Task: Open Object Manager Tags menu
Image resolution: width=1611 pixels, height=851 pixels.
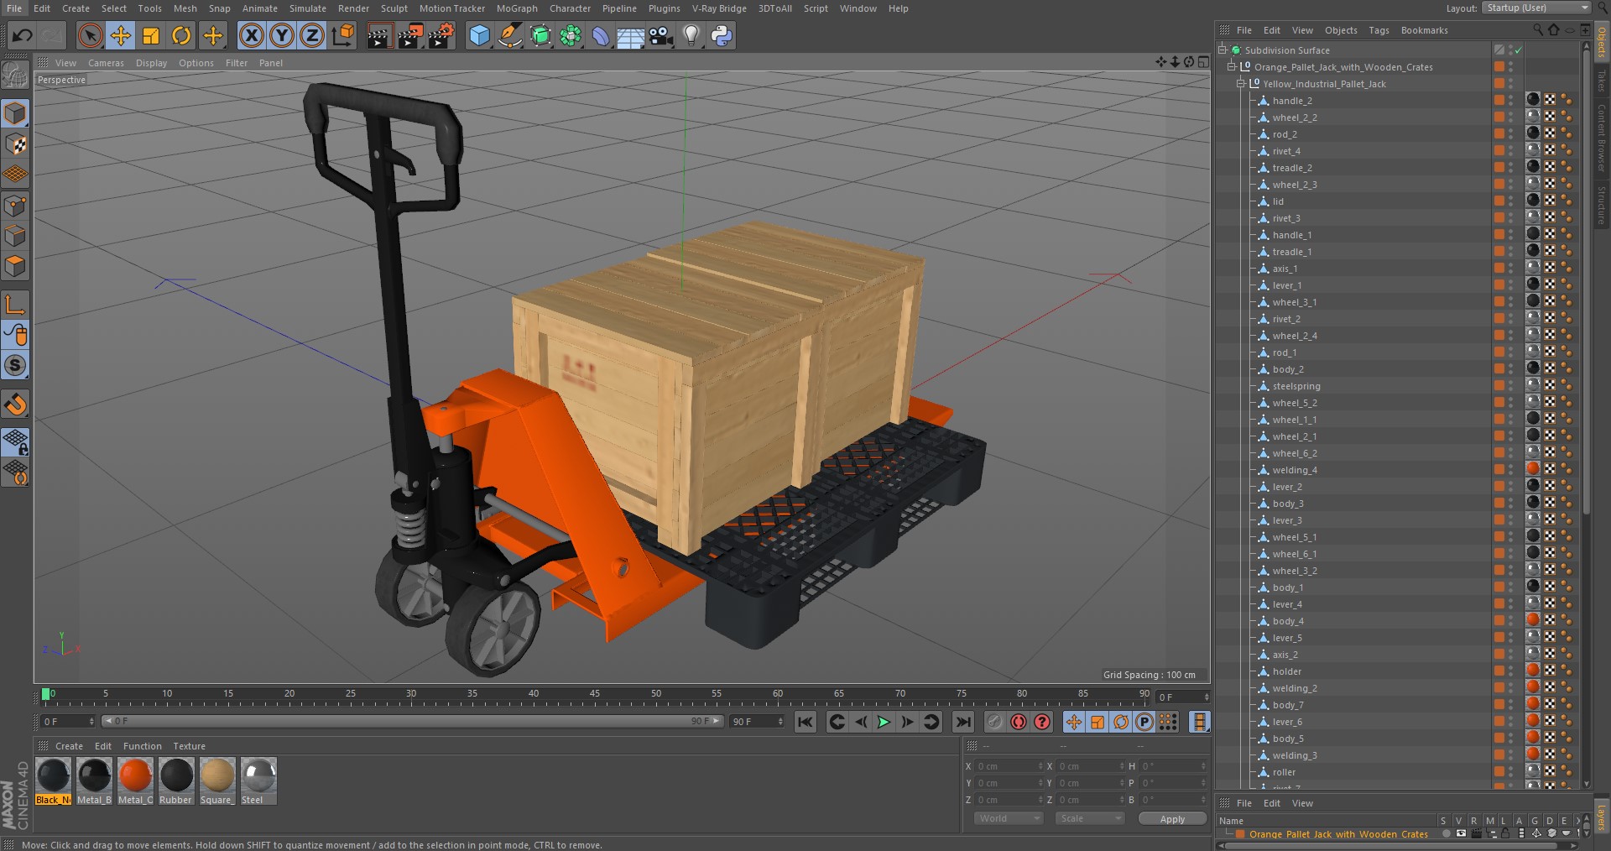Action: tap(1379, 30)
